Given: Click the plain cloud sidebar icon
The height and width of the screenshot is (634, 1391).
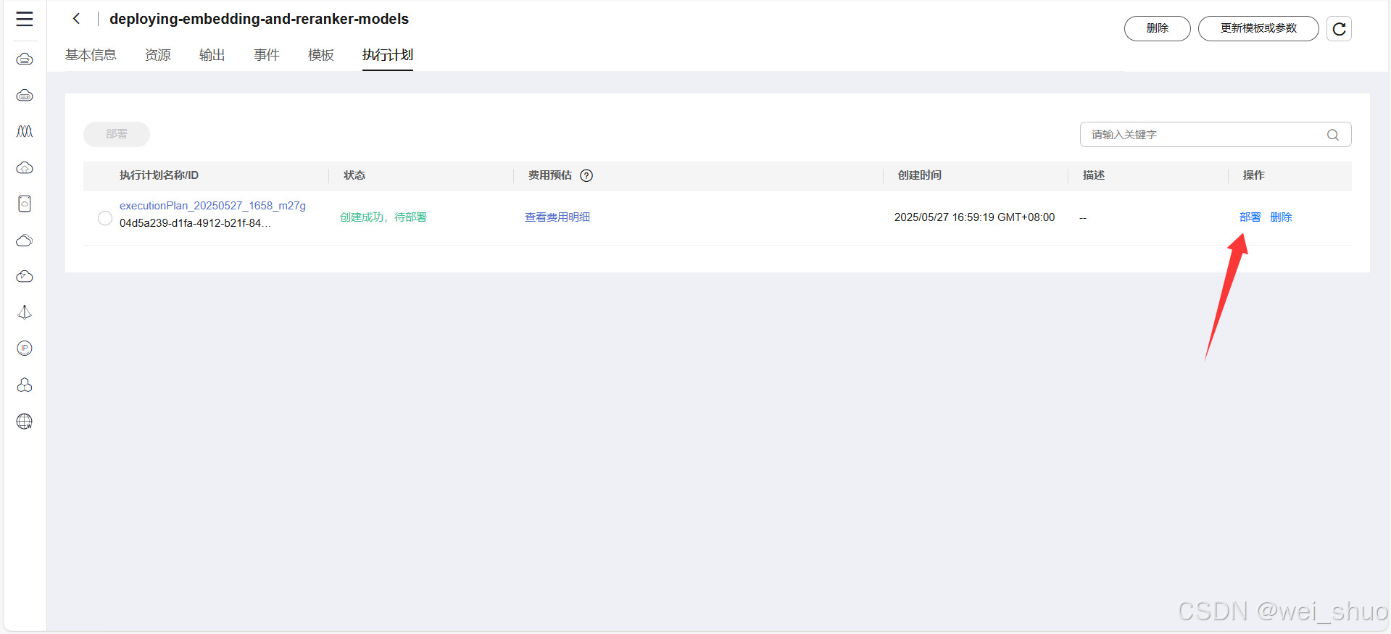Looking at the screenshot, I should coord(25,240).
